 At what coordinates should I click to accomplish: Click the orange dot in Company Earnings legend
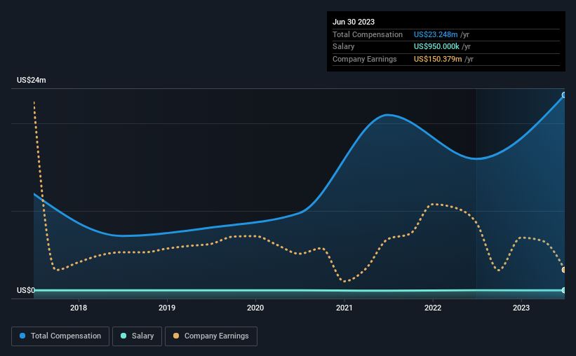pyautogui.click(x=176, y=336)
